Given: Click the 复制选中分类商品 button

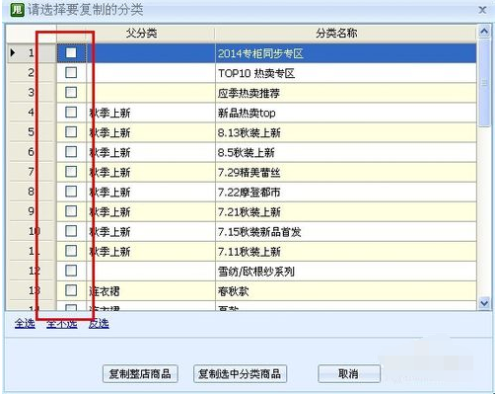Looking at the screenshot, I should coord(240,373).
